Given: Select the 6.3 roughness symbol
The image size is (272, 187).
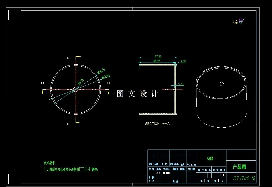Looking at the screenshot, I should click(241, 21).
